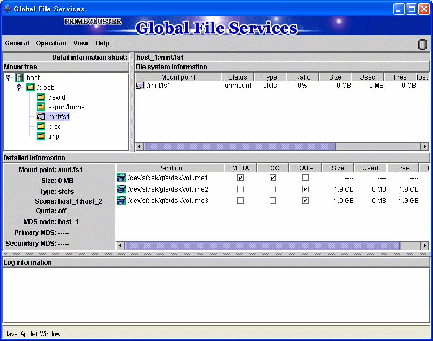Select /dev/sfdsk/gfs/dsk/volume1 partition row
Viewport: 433px width, 341px height.
[x=273, y=178]
